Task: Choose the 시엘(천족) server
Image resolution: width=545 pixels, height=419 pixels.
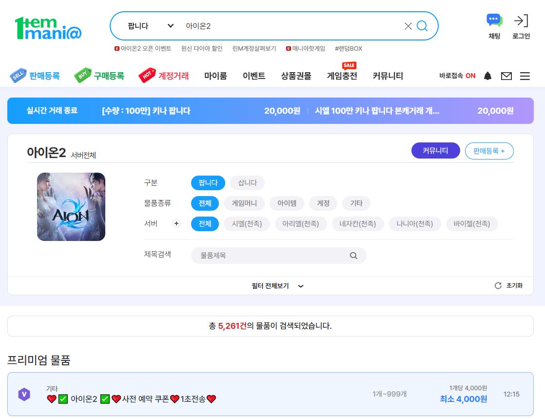Action: click(247, 223)
